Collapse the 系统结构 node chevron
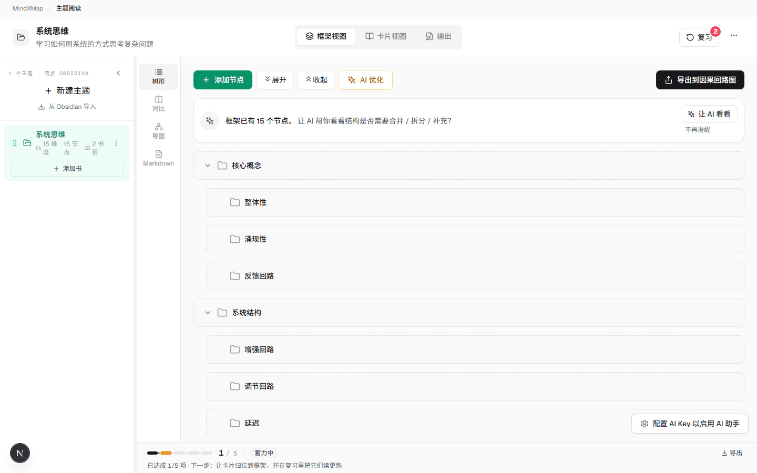Screen dimensions: 757x473 pos(208,313)
